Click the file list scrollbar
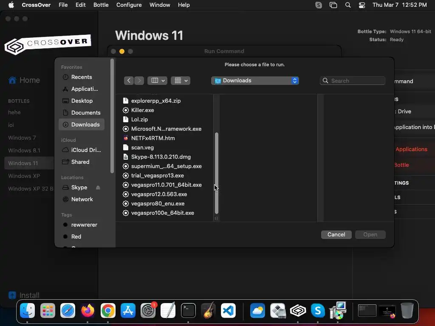Image resolution: width=435 pixels, height=326 pixels. pos(216,173)
